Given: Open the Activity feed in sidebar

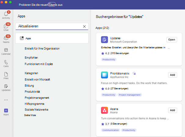Looking at the screenshot, I should coord(6,15).
